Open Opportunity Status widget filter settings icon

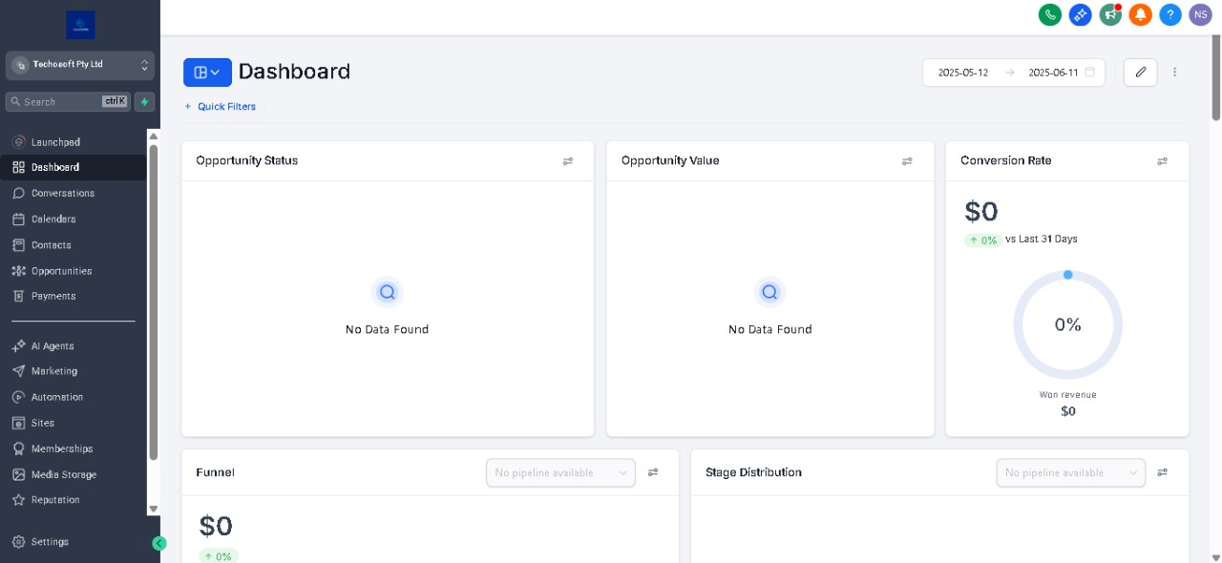[x=568, y=161]
